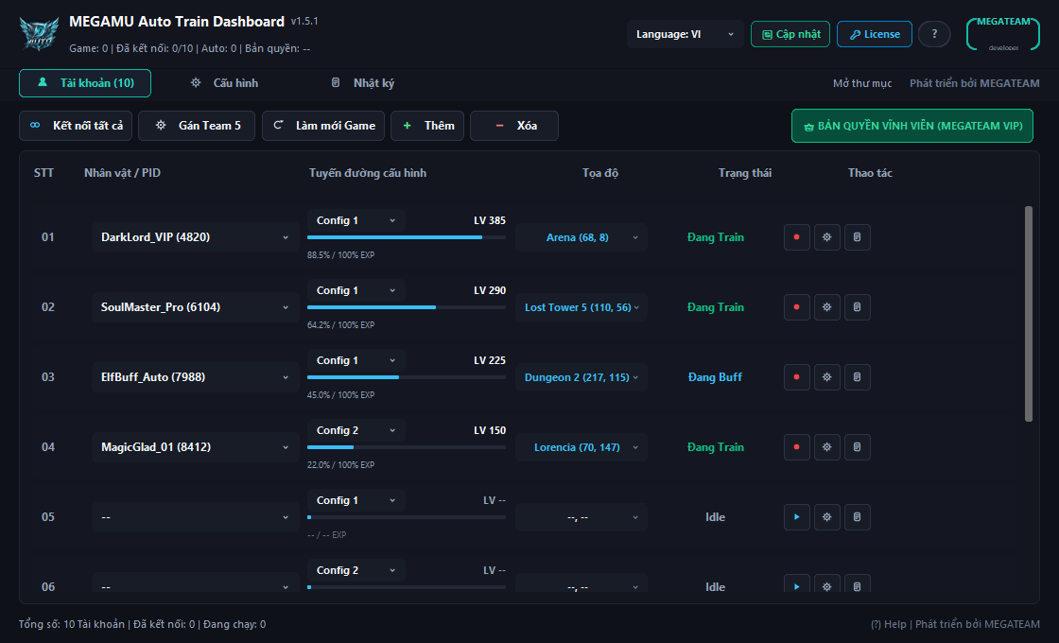
Task: Open settings gear for MagicGlad_01 row
Action: (826, 447)
